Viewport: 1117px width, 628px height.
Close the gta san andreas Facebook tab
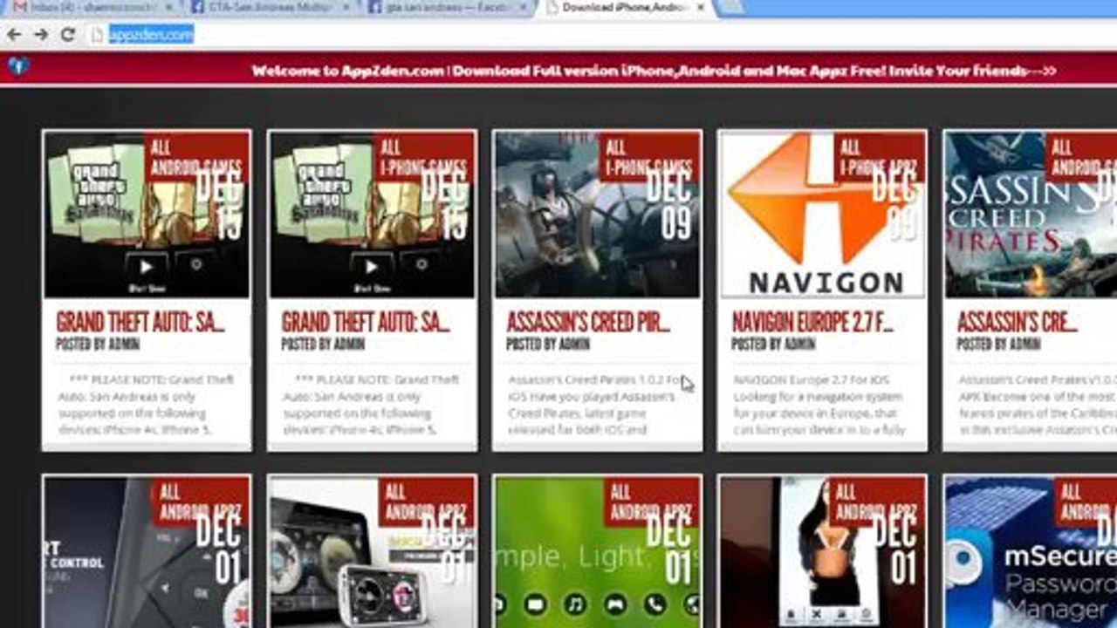(524, 8)
